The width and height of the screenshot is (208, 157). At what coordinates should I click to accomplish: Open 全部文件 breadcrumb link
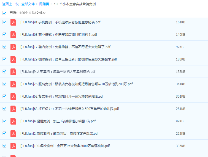[x=28, y=4]
